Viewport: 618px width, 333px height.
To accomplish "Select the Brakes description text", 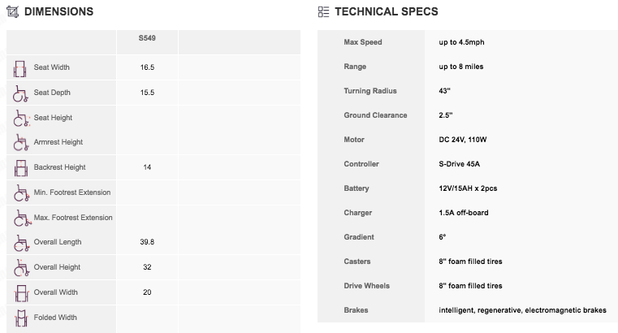I will [522, 310].
